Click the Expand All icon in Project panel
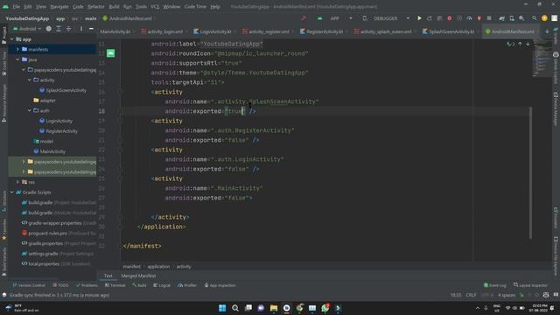The height and width of the screenshot is (315, 560). tap(59, 29)
